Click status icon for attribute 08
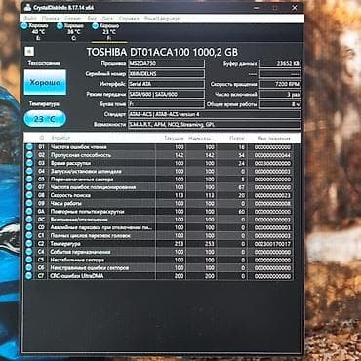The width and height of the screenshot is (361, 361). (x=29, y=195)
